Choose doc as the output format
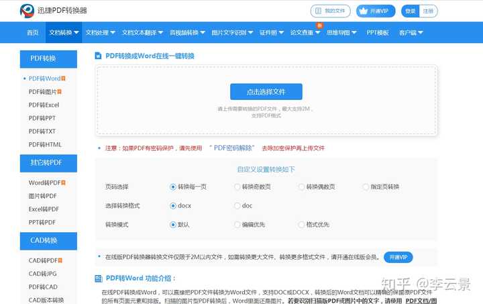483x304 pixels. coord(237,206)
